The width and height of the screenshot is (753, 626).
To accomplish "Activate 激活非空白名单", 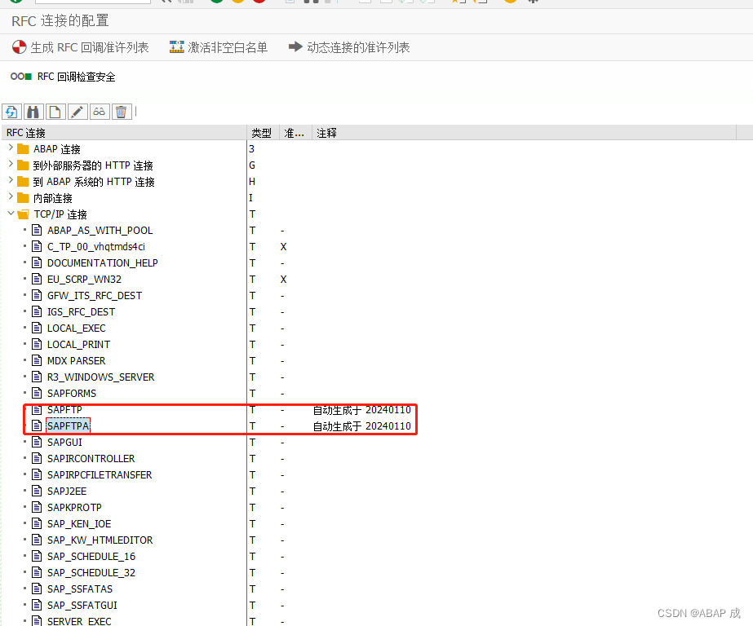I will tap(219, 47).
